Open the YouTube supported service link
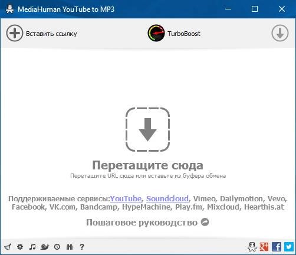This screenshot has height=255, width=296. [x=126, y=199]
